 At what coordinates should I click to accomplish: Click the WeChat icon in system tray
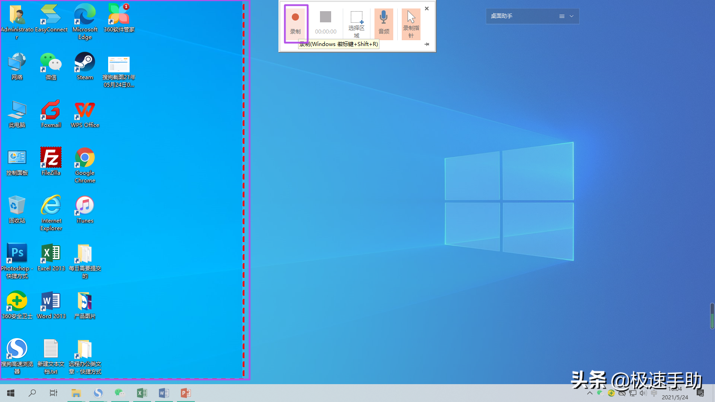click(x=601, y=393)
